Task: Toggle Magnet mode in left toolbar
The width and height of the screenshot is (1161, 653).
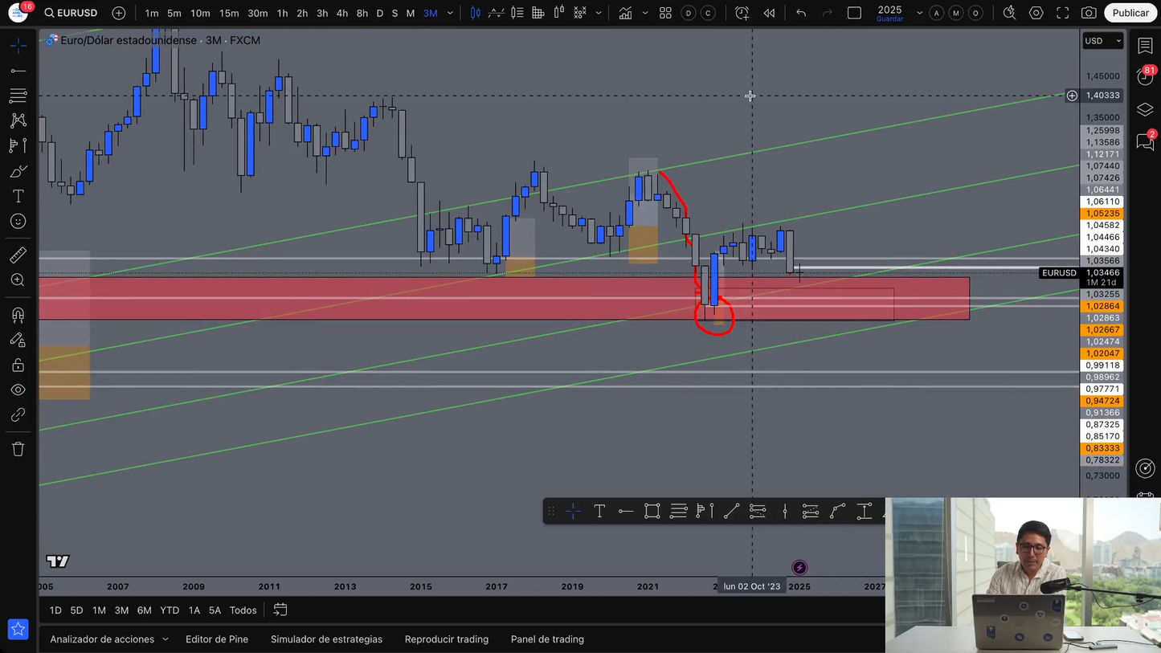Action: tap(18, 315)
